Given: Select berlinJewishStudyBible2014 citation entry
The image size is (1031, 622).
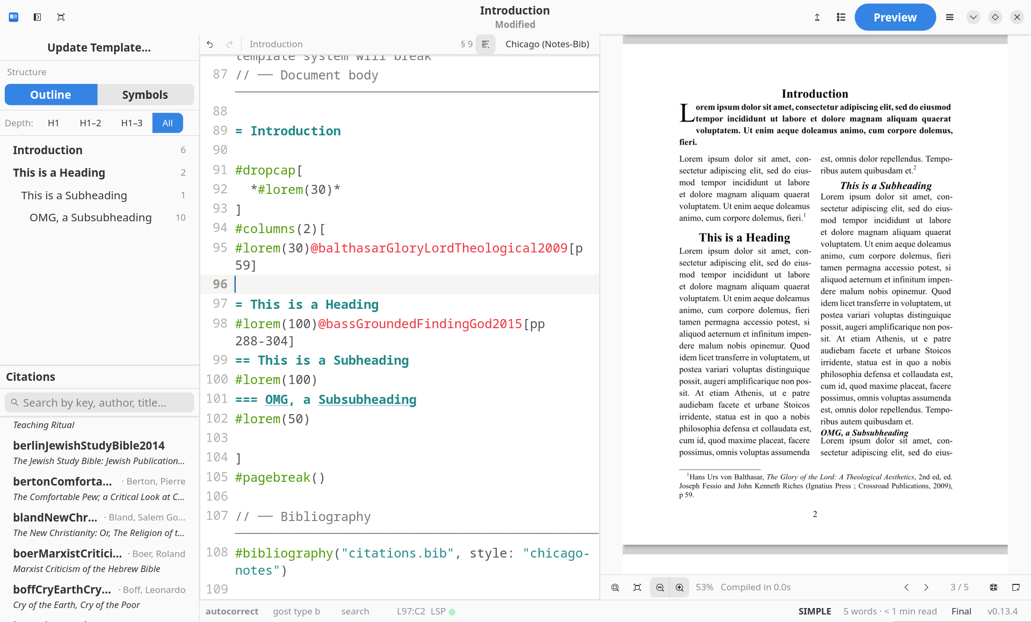Looking at the screenshot, I should coord(99,453).
